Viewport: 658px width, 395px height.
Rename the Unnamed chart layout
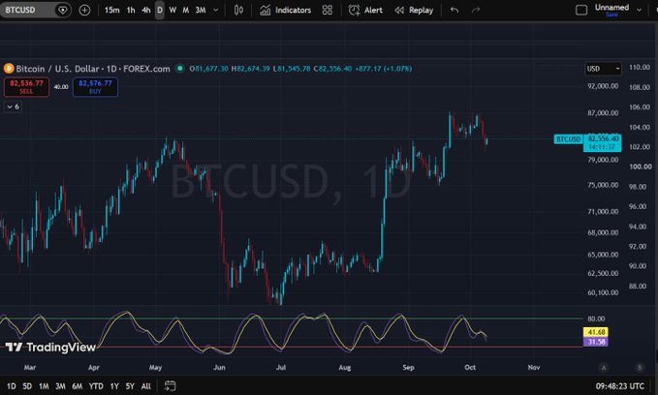[x=611, y=7]
